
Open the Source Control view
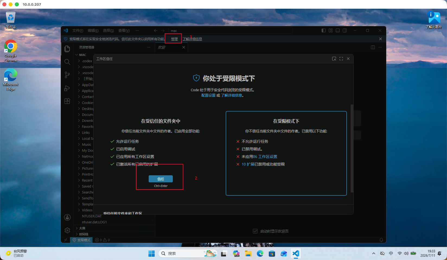[x=67, y=75]
